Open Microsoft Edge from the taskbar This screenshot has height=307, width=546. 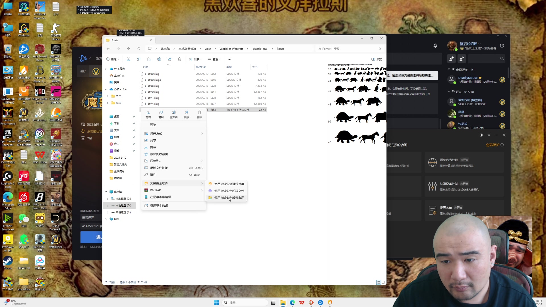coord(292,302)
